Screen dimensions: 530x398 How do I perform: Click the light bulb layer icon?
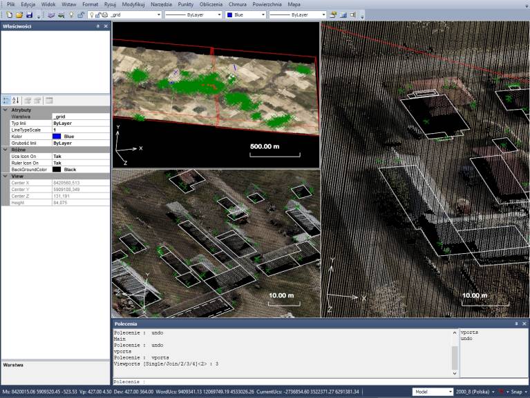[71, 14]
